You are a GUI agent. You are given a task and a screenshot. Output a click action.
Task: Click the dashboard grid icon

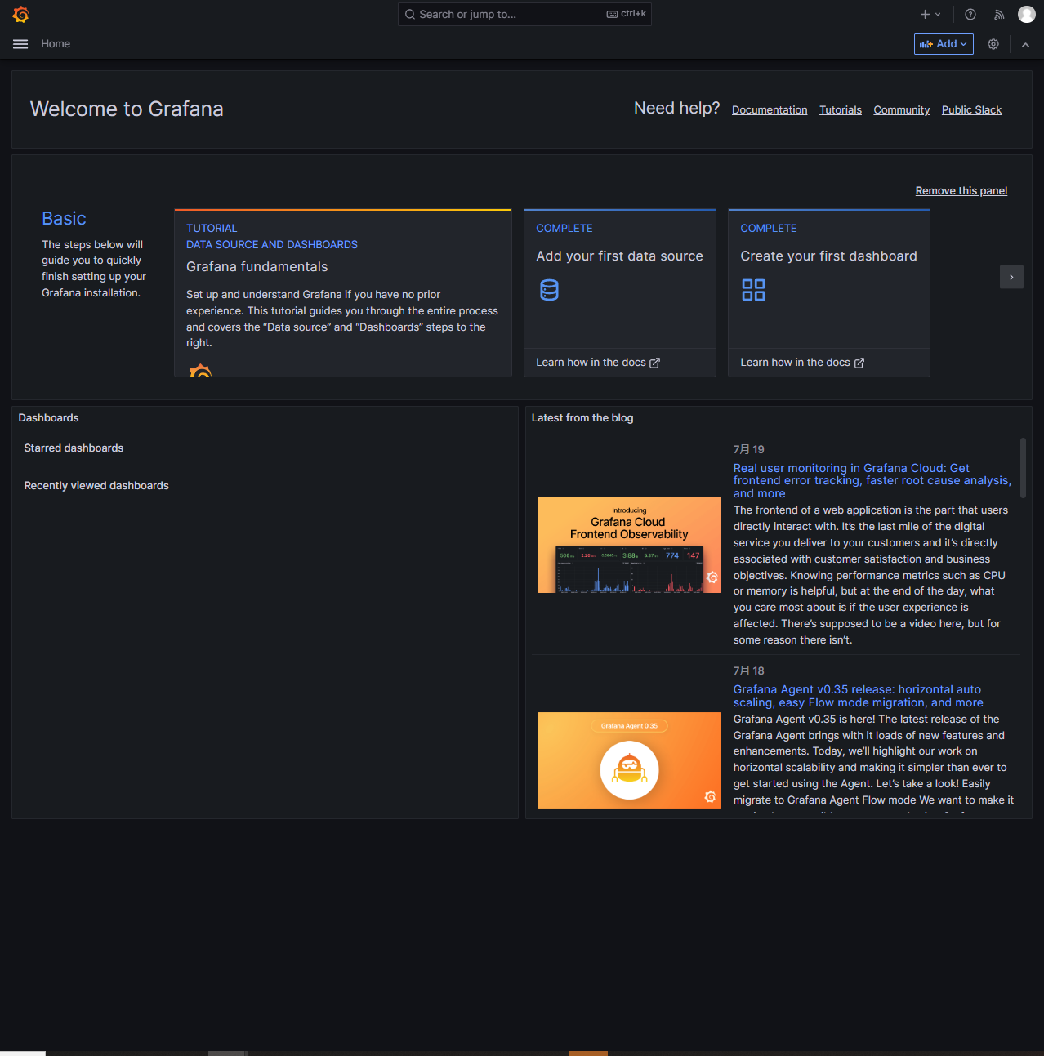coord(753,290)
